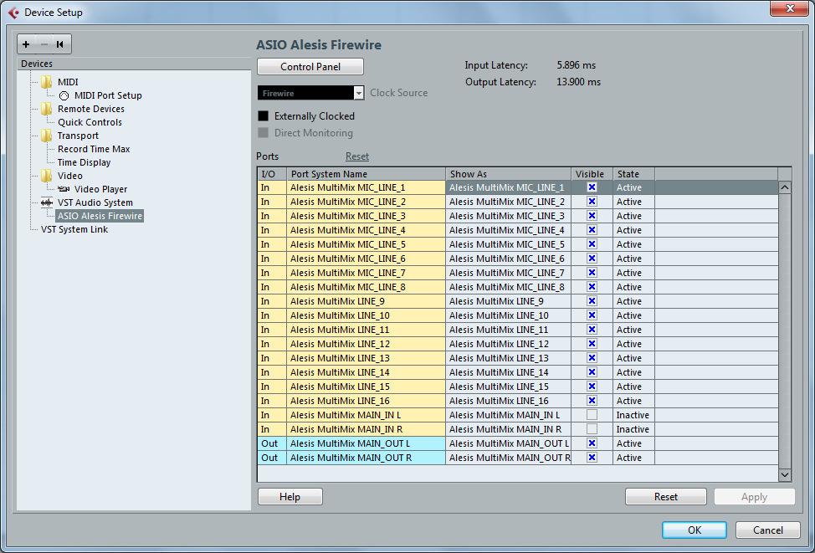Click the Cancel button

coord(767,530)
